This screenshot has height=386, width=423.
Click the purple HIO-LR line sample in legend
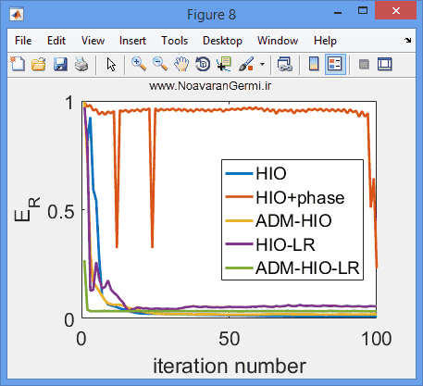(x=239, y=244)
